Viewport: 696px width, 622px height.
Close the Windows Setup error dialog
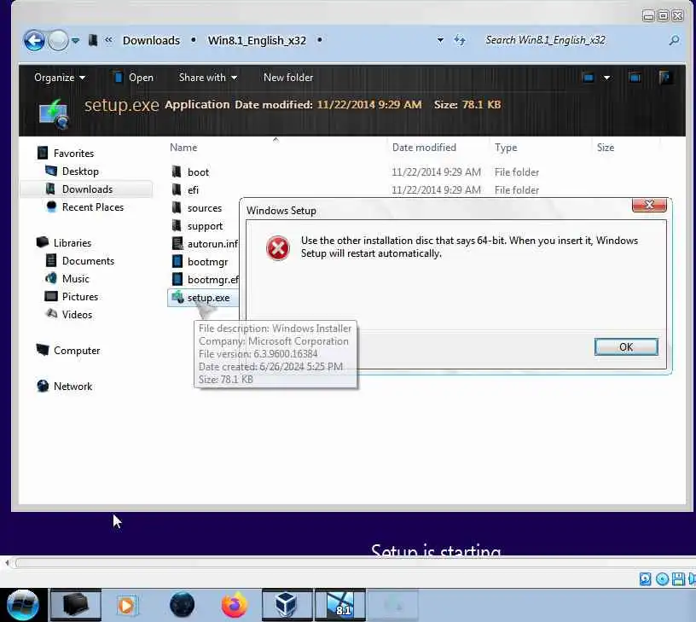point(649,205)
